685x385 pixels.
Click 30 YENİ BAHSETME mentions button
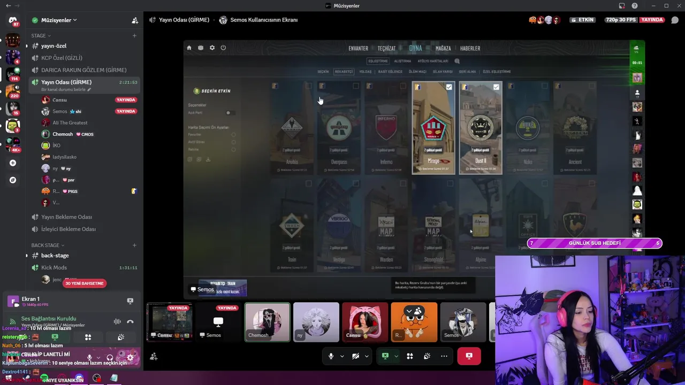85,283
